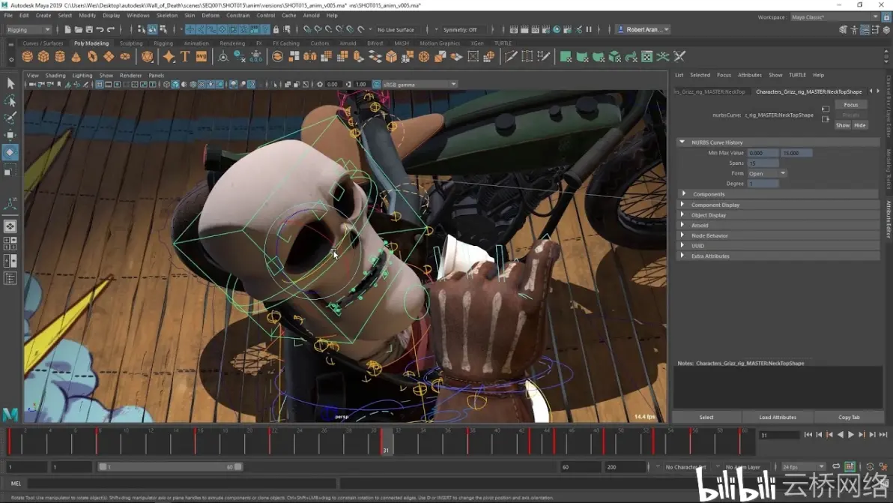The height and width of the screenshot is (503, 893).
Task: Toggle sRGB gamma color management icon
Action: click(x=376, y=84)
